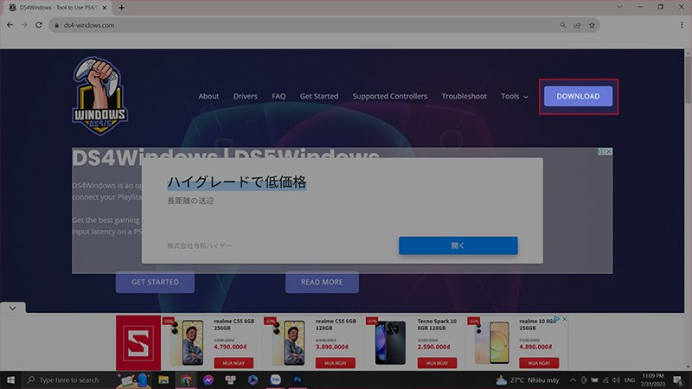Viewport: 692px width, 389px height.
Task: Click the DOWNLOAD button
Action: (x=578, y=96)
